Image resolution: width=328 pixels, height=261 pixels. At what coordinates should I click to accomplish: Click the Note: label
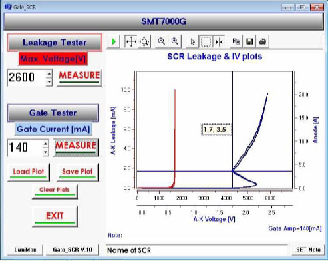115,235
